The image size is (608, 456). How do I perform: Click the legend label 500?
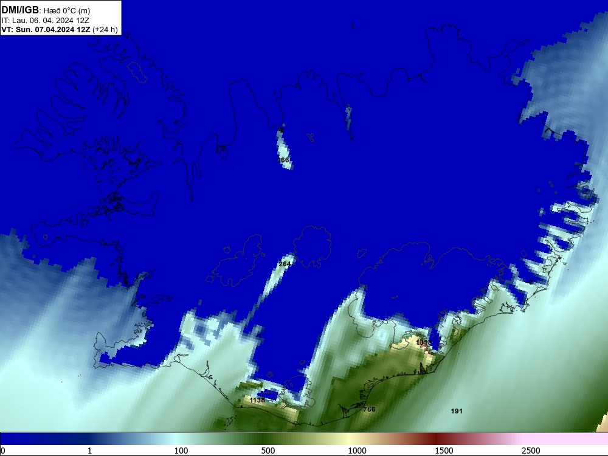click(268, 451)
